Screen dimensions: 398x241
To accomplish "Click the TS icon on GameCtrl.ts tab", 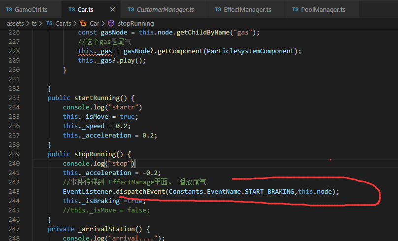I will click(x=9, y=9).
